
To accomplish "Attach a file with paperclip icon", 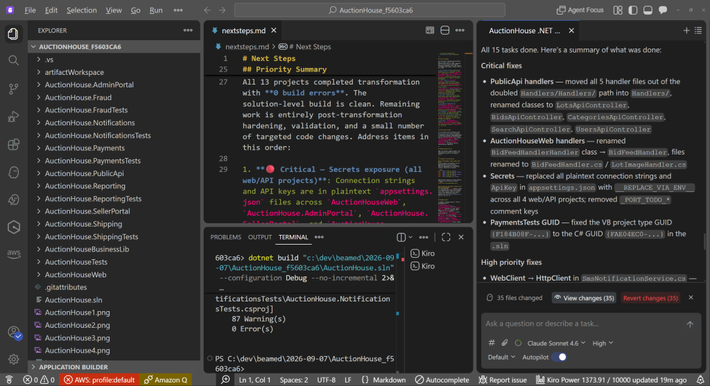I will tap(505, 343).
